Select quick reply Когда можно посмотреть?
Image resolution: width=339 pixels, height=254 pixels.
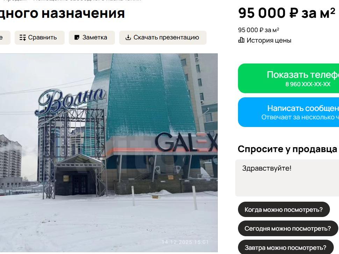coord(284,210)
